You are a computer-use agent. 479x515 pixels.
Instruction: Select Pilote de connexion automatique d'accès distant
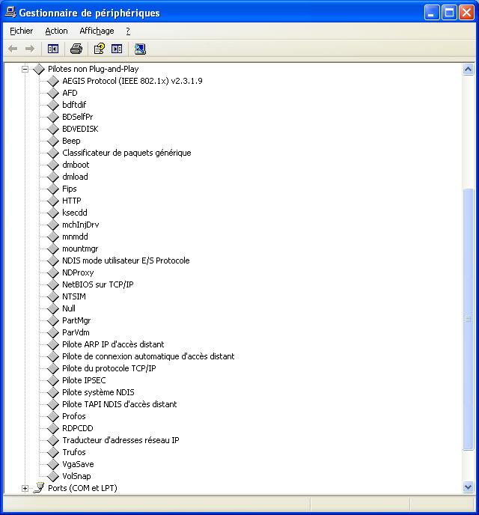(148, 356)
